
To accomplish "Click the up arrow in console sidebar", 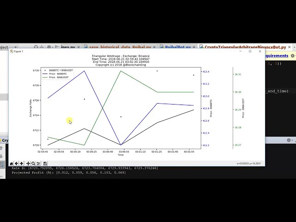I will tap(1, 148).
